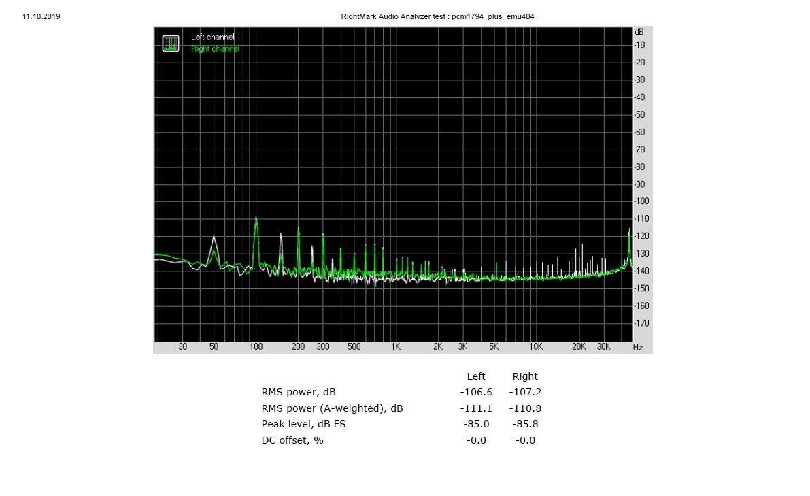Click the -170 dB axis tick label
810x496 pixels.
tap(641, 323)
